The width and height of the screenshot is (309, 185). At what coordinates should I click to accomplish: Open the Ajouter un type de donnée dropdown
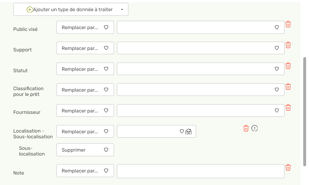[x=71, y=9]
